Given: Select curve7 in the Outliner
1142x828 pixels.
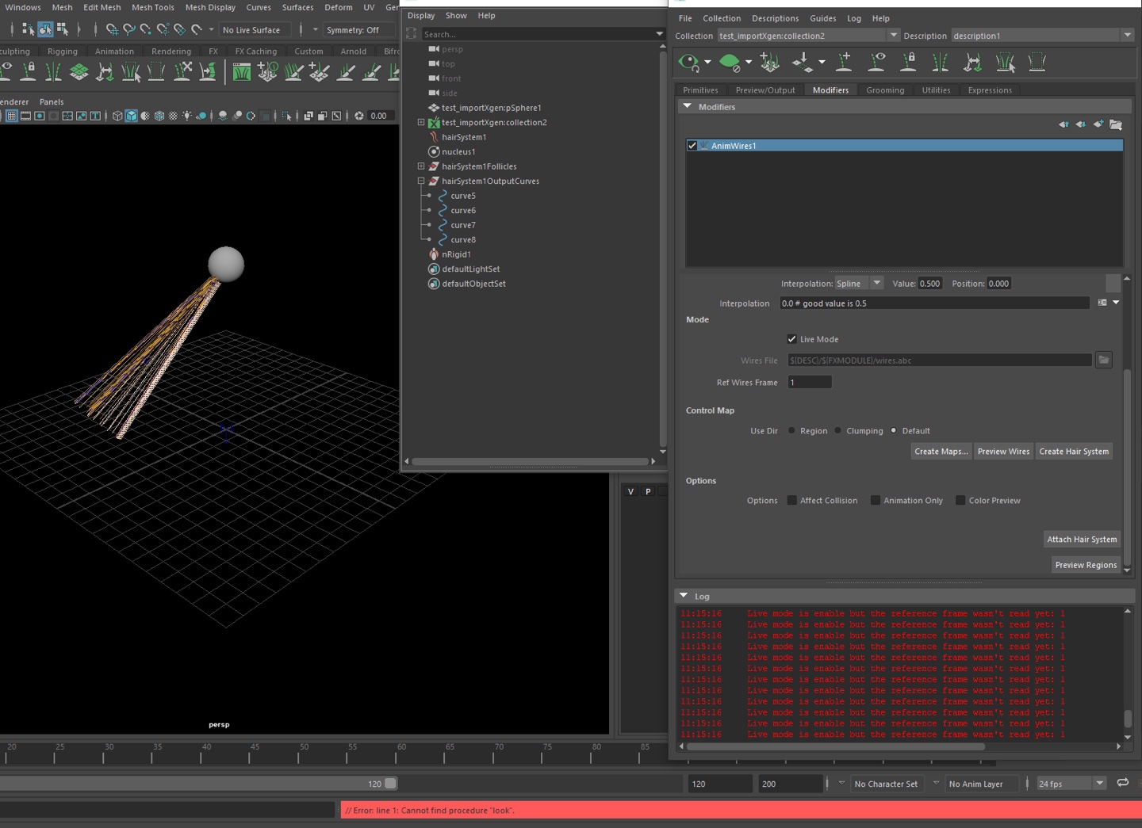Looking at the screenshot, I should [x=462, y=225].
